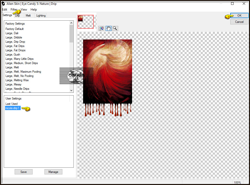Select the Last Used user setting
The width and height of the screenshot is (250, 185).
[11, 104]
